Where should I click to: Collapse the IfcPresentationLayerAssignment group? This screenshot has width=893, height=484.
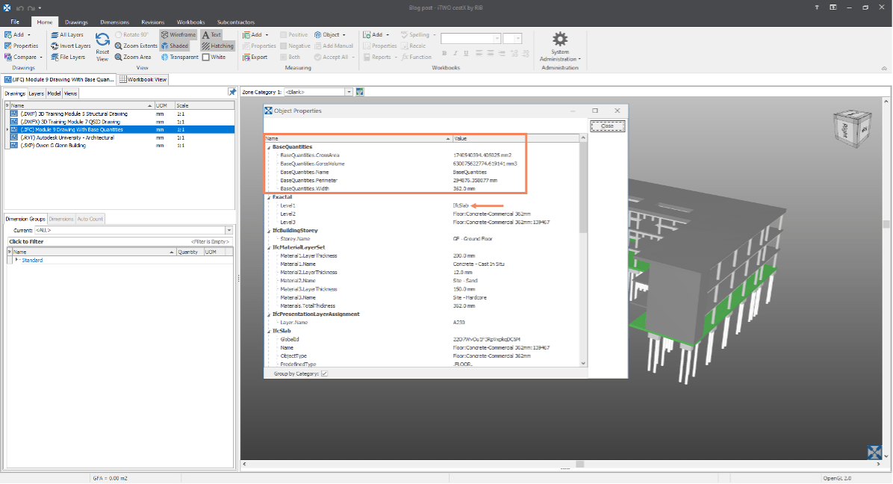point(269,314)
